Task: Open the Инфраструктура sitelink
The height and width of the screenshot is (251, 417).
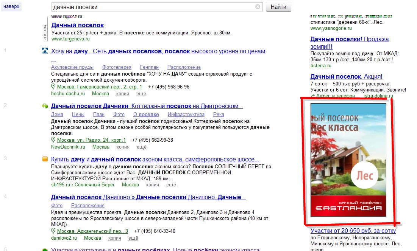Action: click(x=186, y=115)
